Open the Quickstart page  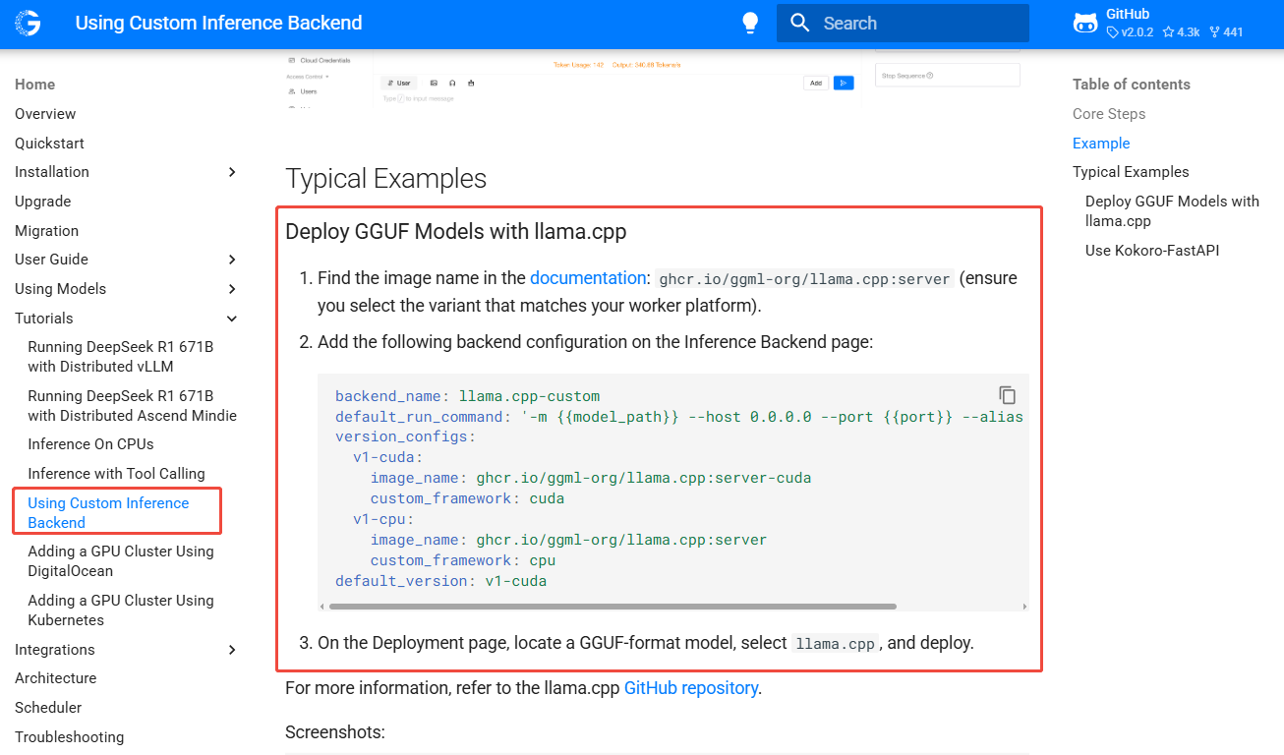pyautogui.click(x=49, y=144)
